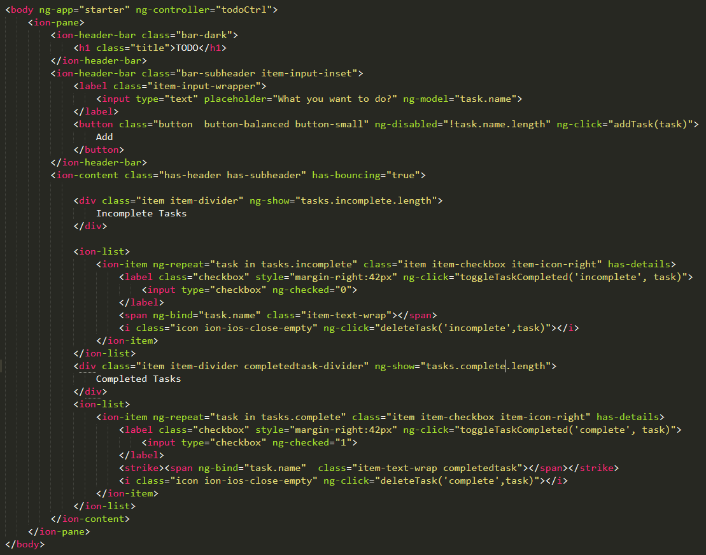The width and height of the screenshot is (706, 555).
Task: Click the TODO title text
Action: (187, 48)
